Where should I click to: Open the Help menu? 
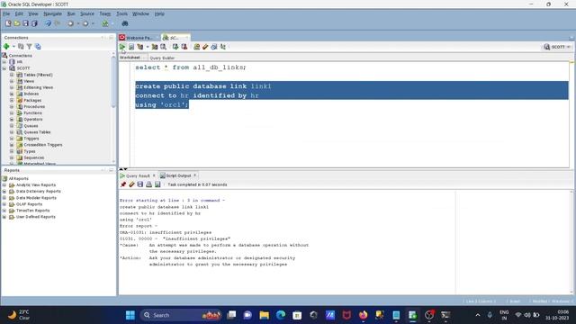coord(159,13)
